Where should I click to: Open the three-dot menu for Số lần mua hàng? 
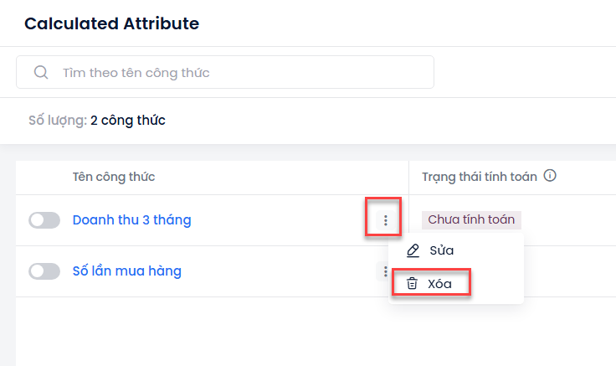(384, 271)
